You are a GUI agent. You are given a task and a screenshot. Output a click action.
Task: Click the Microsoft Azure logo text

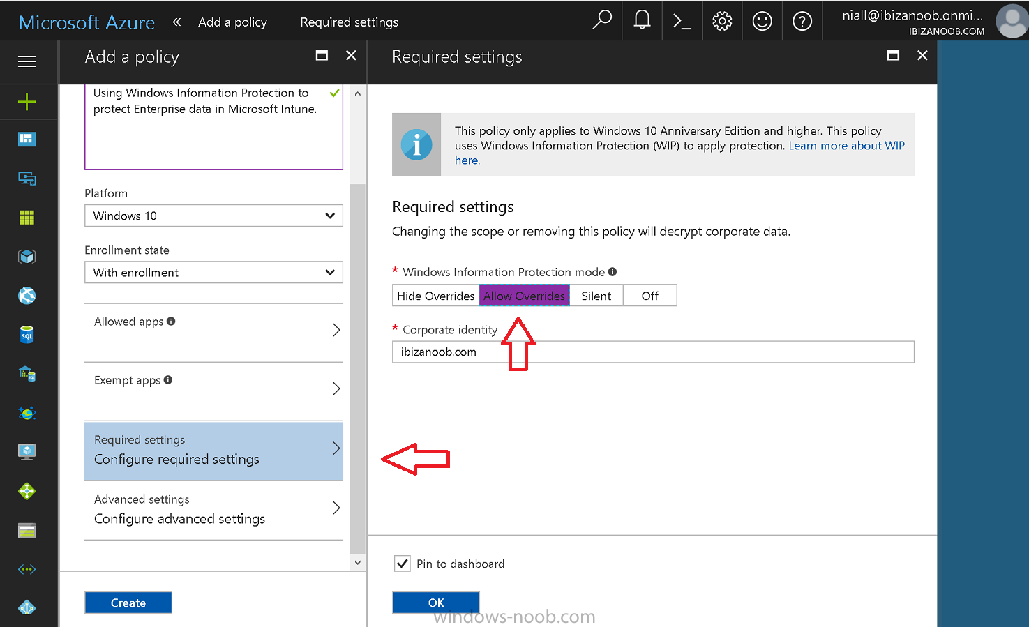click(87, 22)
